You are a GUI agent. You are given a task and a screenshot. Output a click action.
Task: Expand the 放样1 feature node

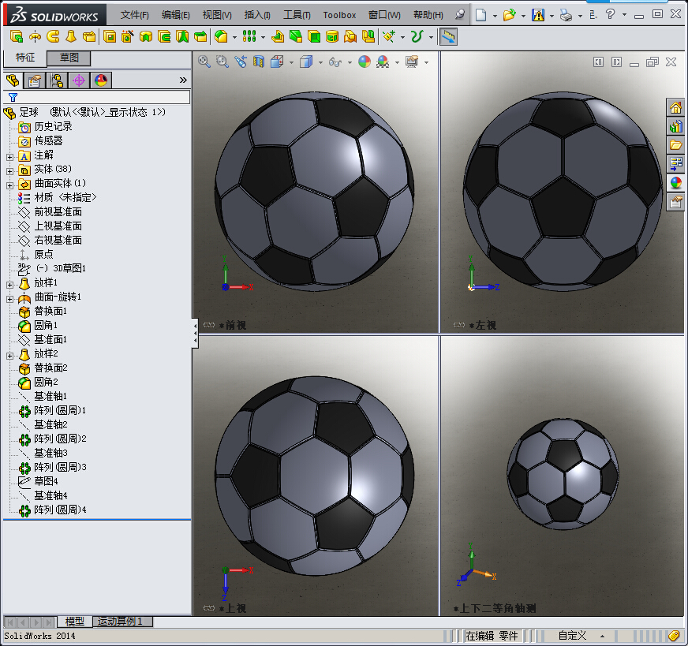[x=9, y=285]
